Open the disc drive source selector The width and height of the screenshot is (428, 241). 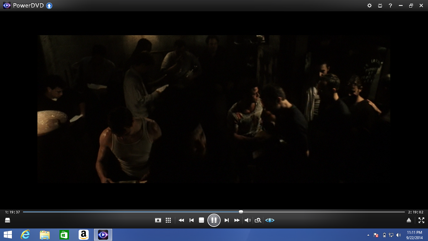click(8, 220)
